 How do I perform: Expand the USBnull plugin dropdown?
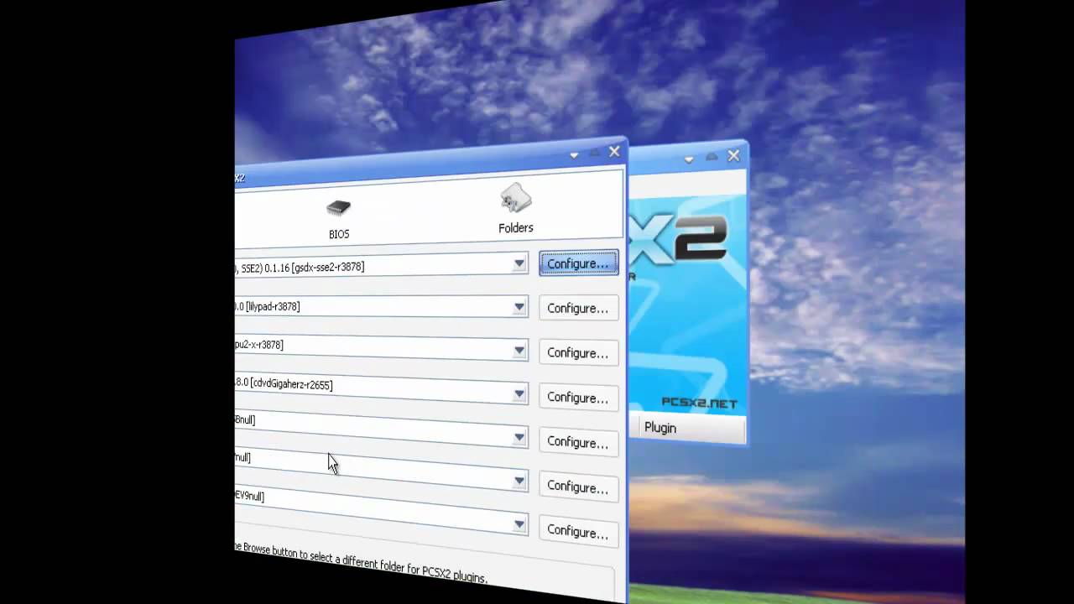(x=519, y=438)
